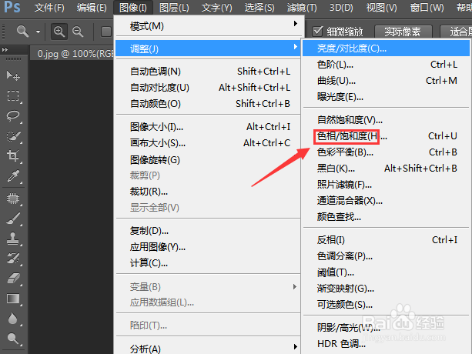Viewport: 472px width, 354px height.
Task: Choose 阈值(T)... adjustment
Action: [386, 272]
